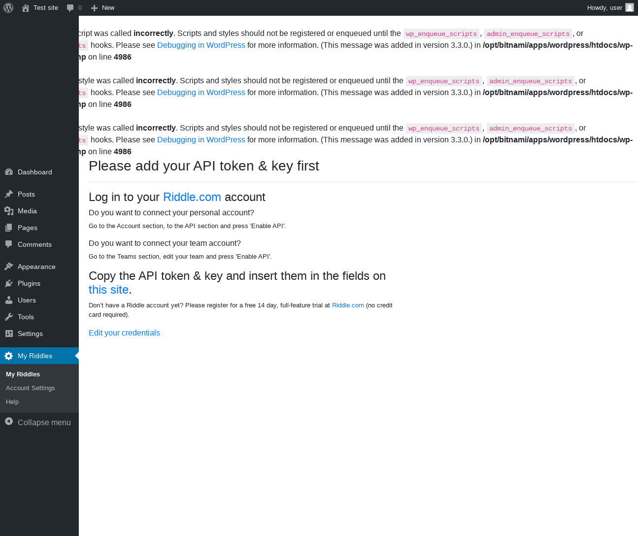
Task: Click the Users person icon
Action: (x=9, y=300)
